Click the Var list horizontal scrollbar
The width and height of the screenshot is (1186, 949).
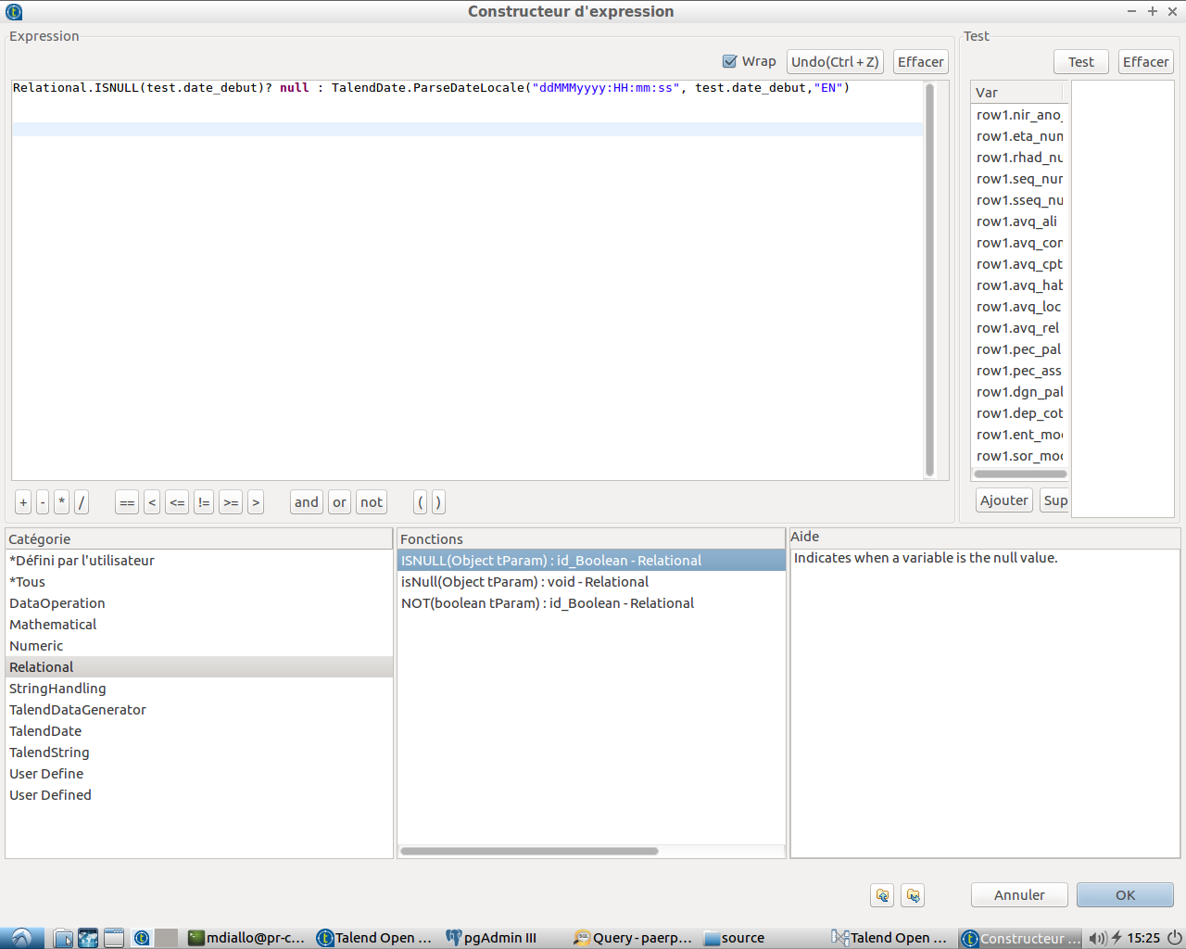click(1020, 474)
